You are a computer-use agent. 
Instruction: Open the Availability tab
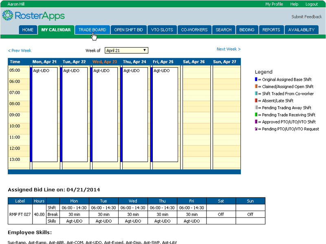(x=302, y=30)
